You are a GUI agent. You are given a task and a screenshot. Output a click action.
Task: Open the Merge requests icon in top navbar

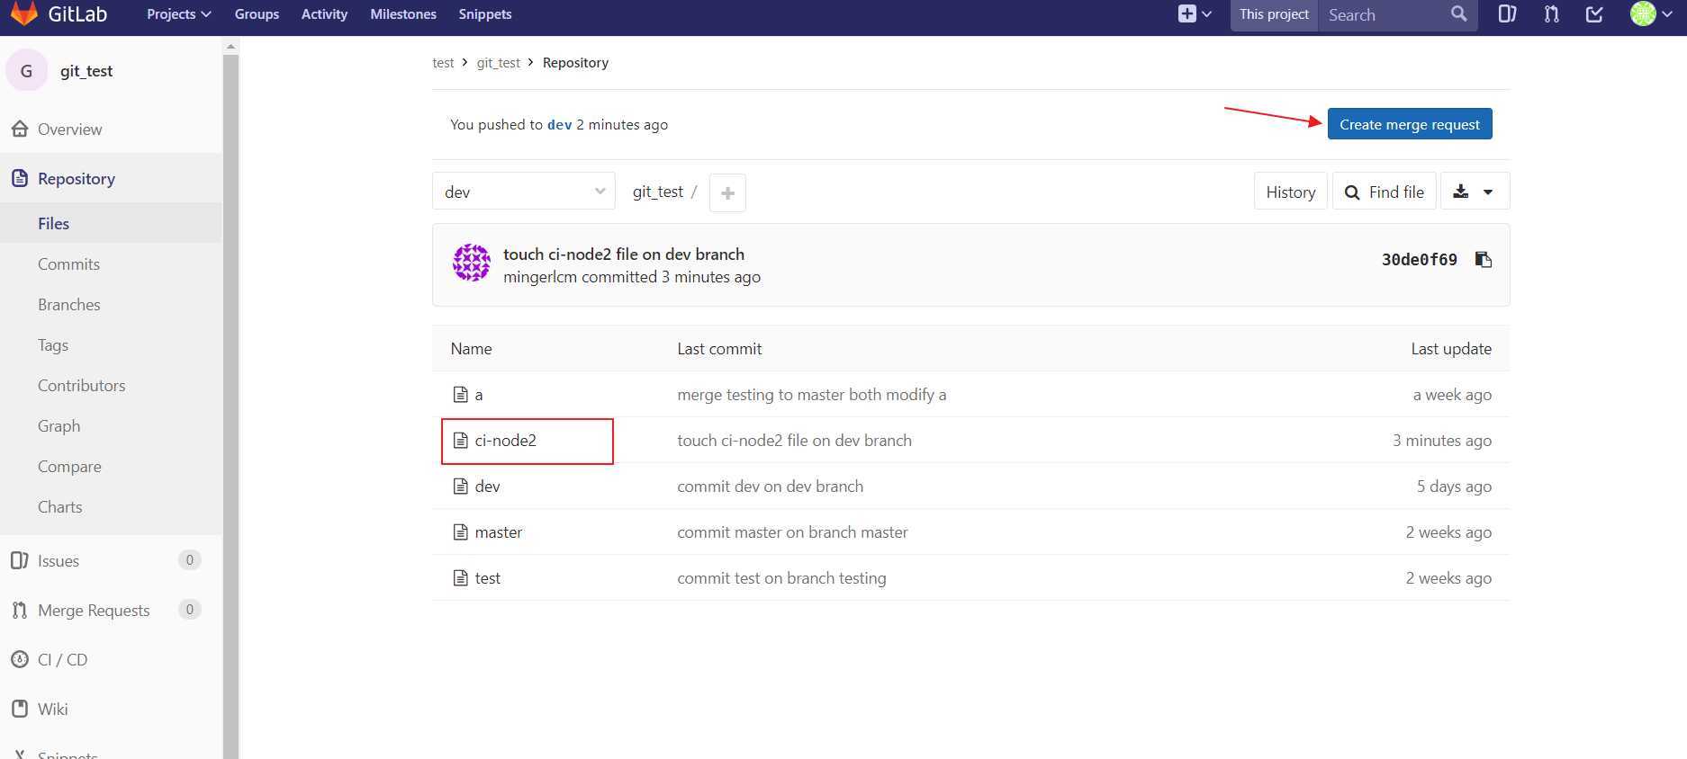click(x=1551, y=13)
